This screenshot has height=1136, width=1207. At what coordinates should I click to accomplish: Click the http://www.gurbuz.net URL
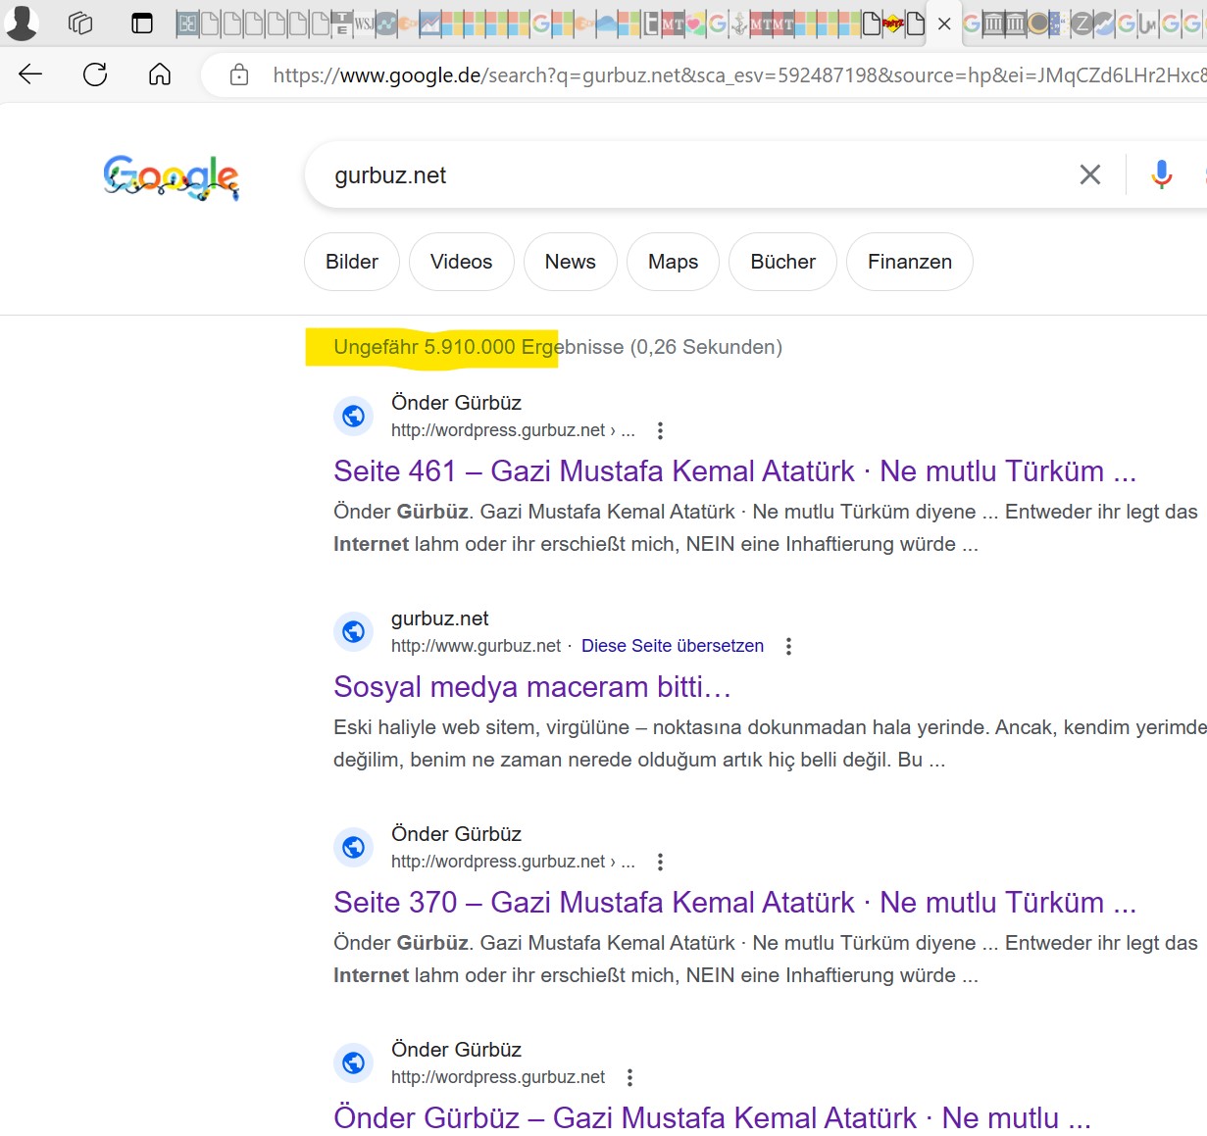[476, 646]
